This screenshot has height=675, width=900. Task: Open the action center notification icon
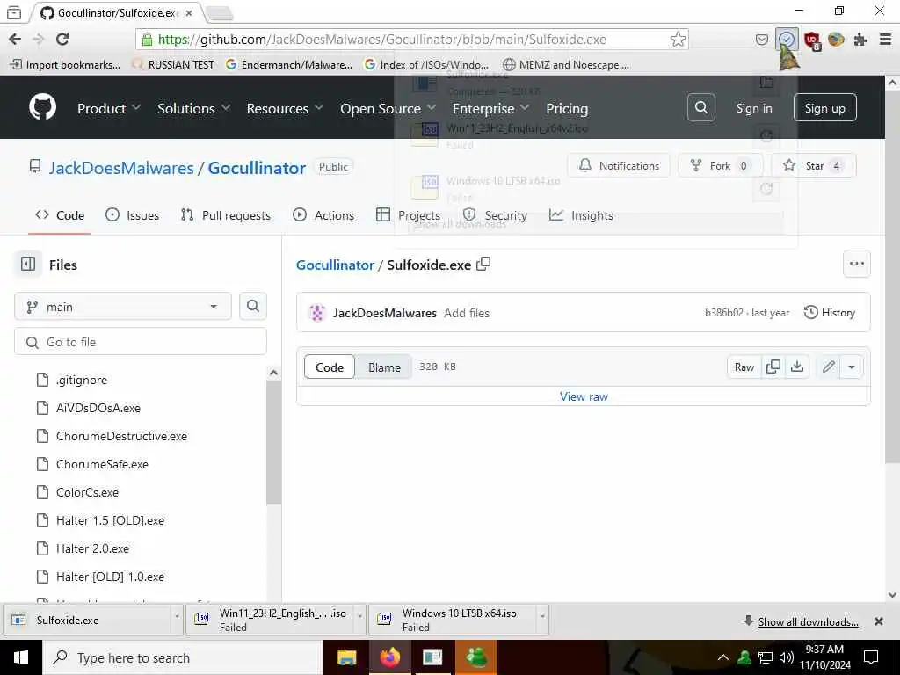point(871,657)
